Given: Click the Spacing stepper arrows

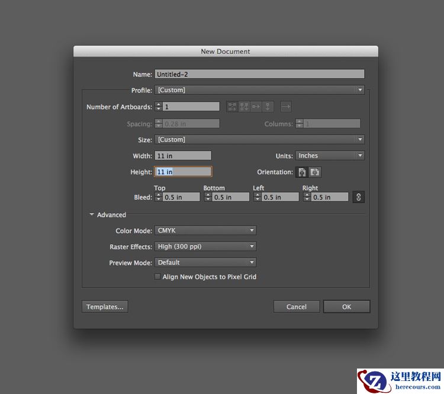Looking at the screenshot, I should pos(159,124).
